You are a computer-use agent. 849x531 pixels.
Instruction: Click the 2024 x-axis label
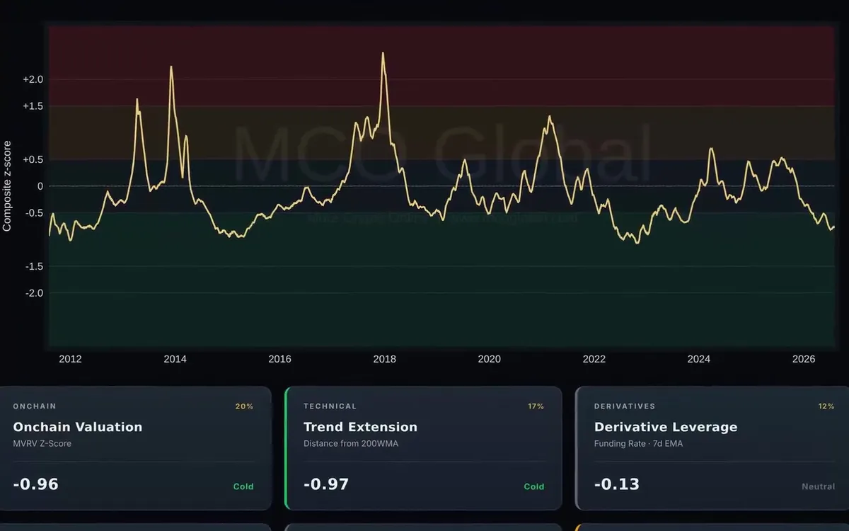pos(698,359)
